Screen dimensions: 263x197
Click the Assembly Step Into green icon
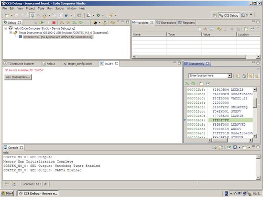pos(74,22)
